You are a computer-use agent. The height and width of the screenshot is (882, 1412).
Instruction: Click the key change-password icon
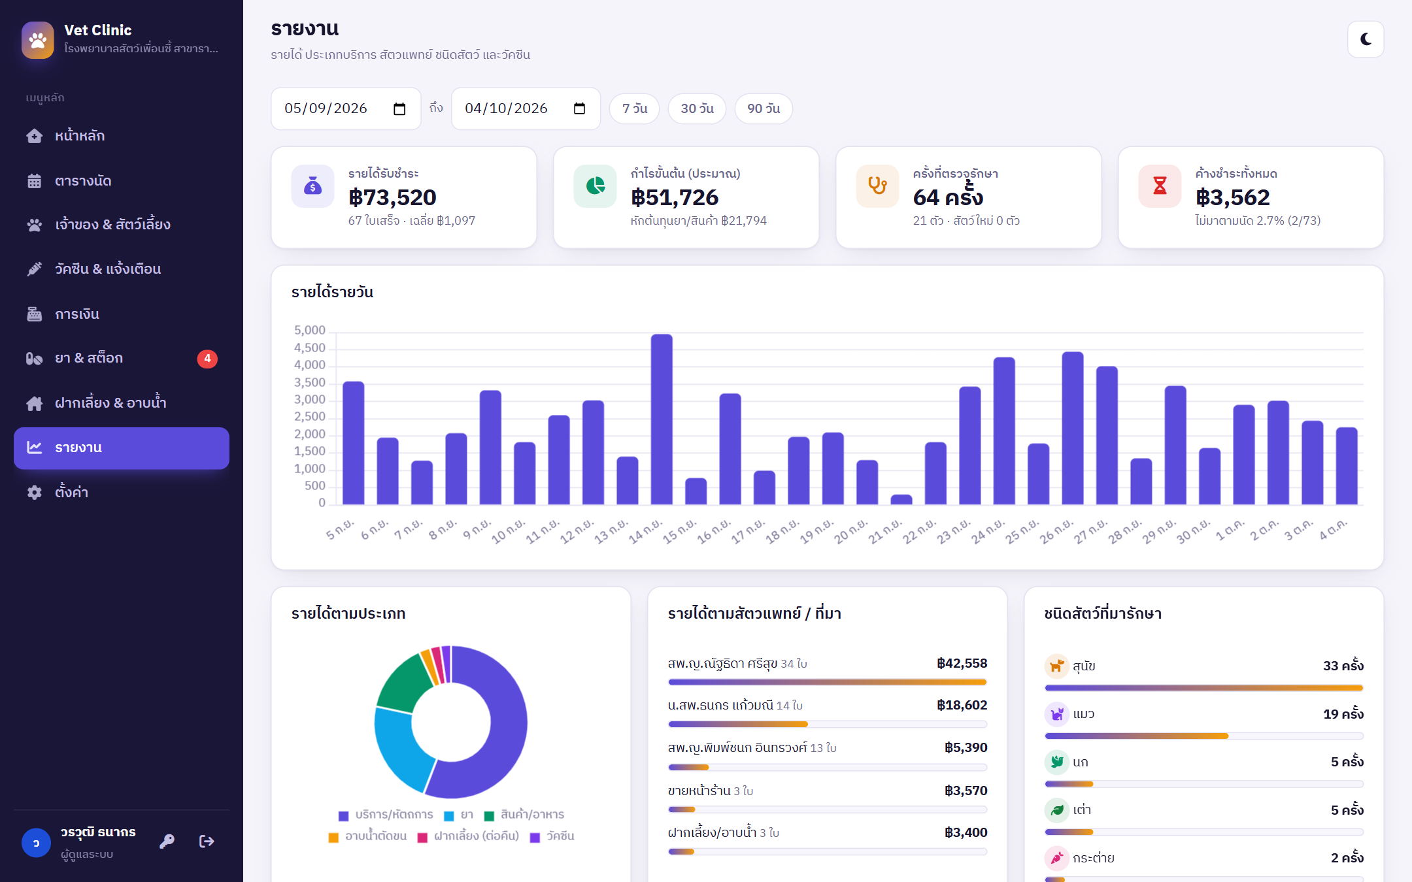167,841
